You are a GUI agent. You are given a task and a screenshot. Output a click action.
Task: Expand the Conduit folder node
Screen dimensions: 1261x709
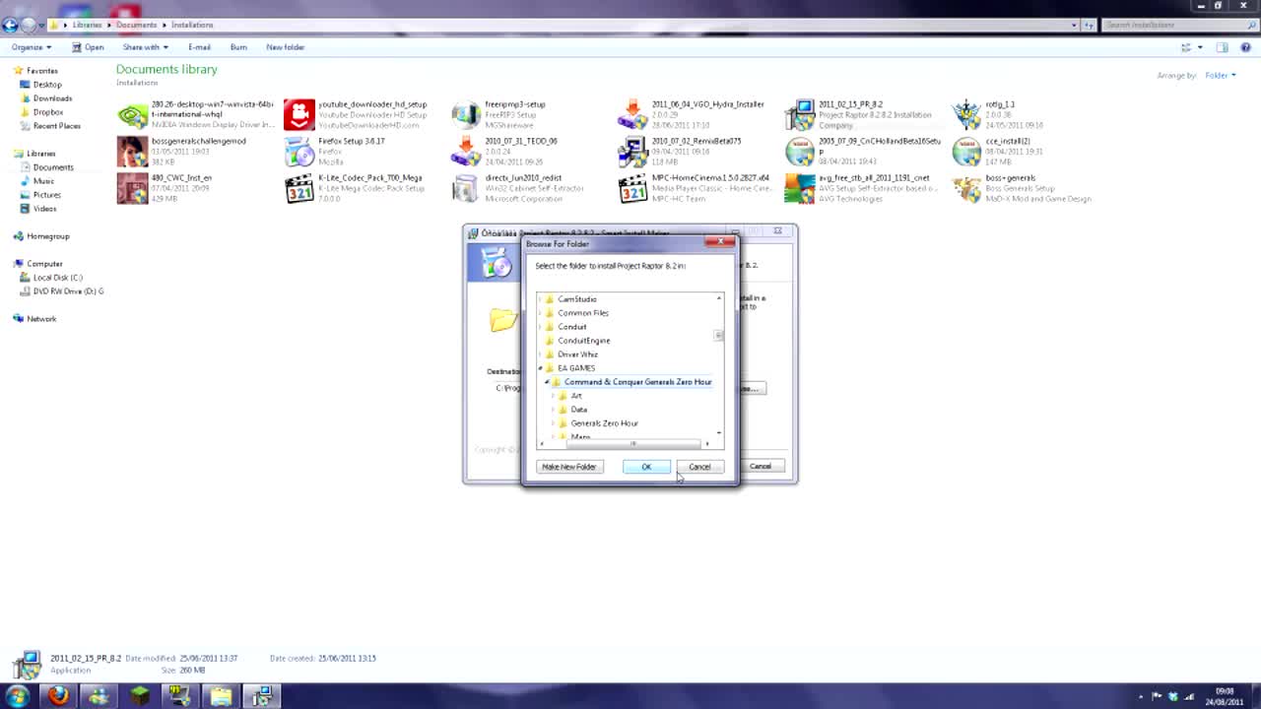[541, 327]
